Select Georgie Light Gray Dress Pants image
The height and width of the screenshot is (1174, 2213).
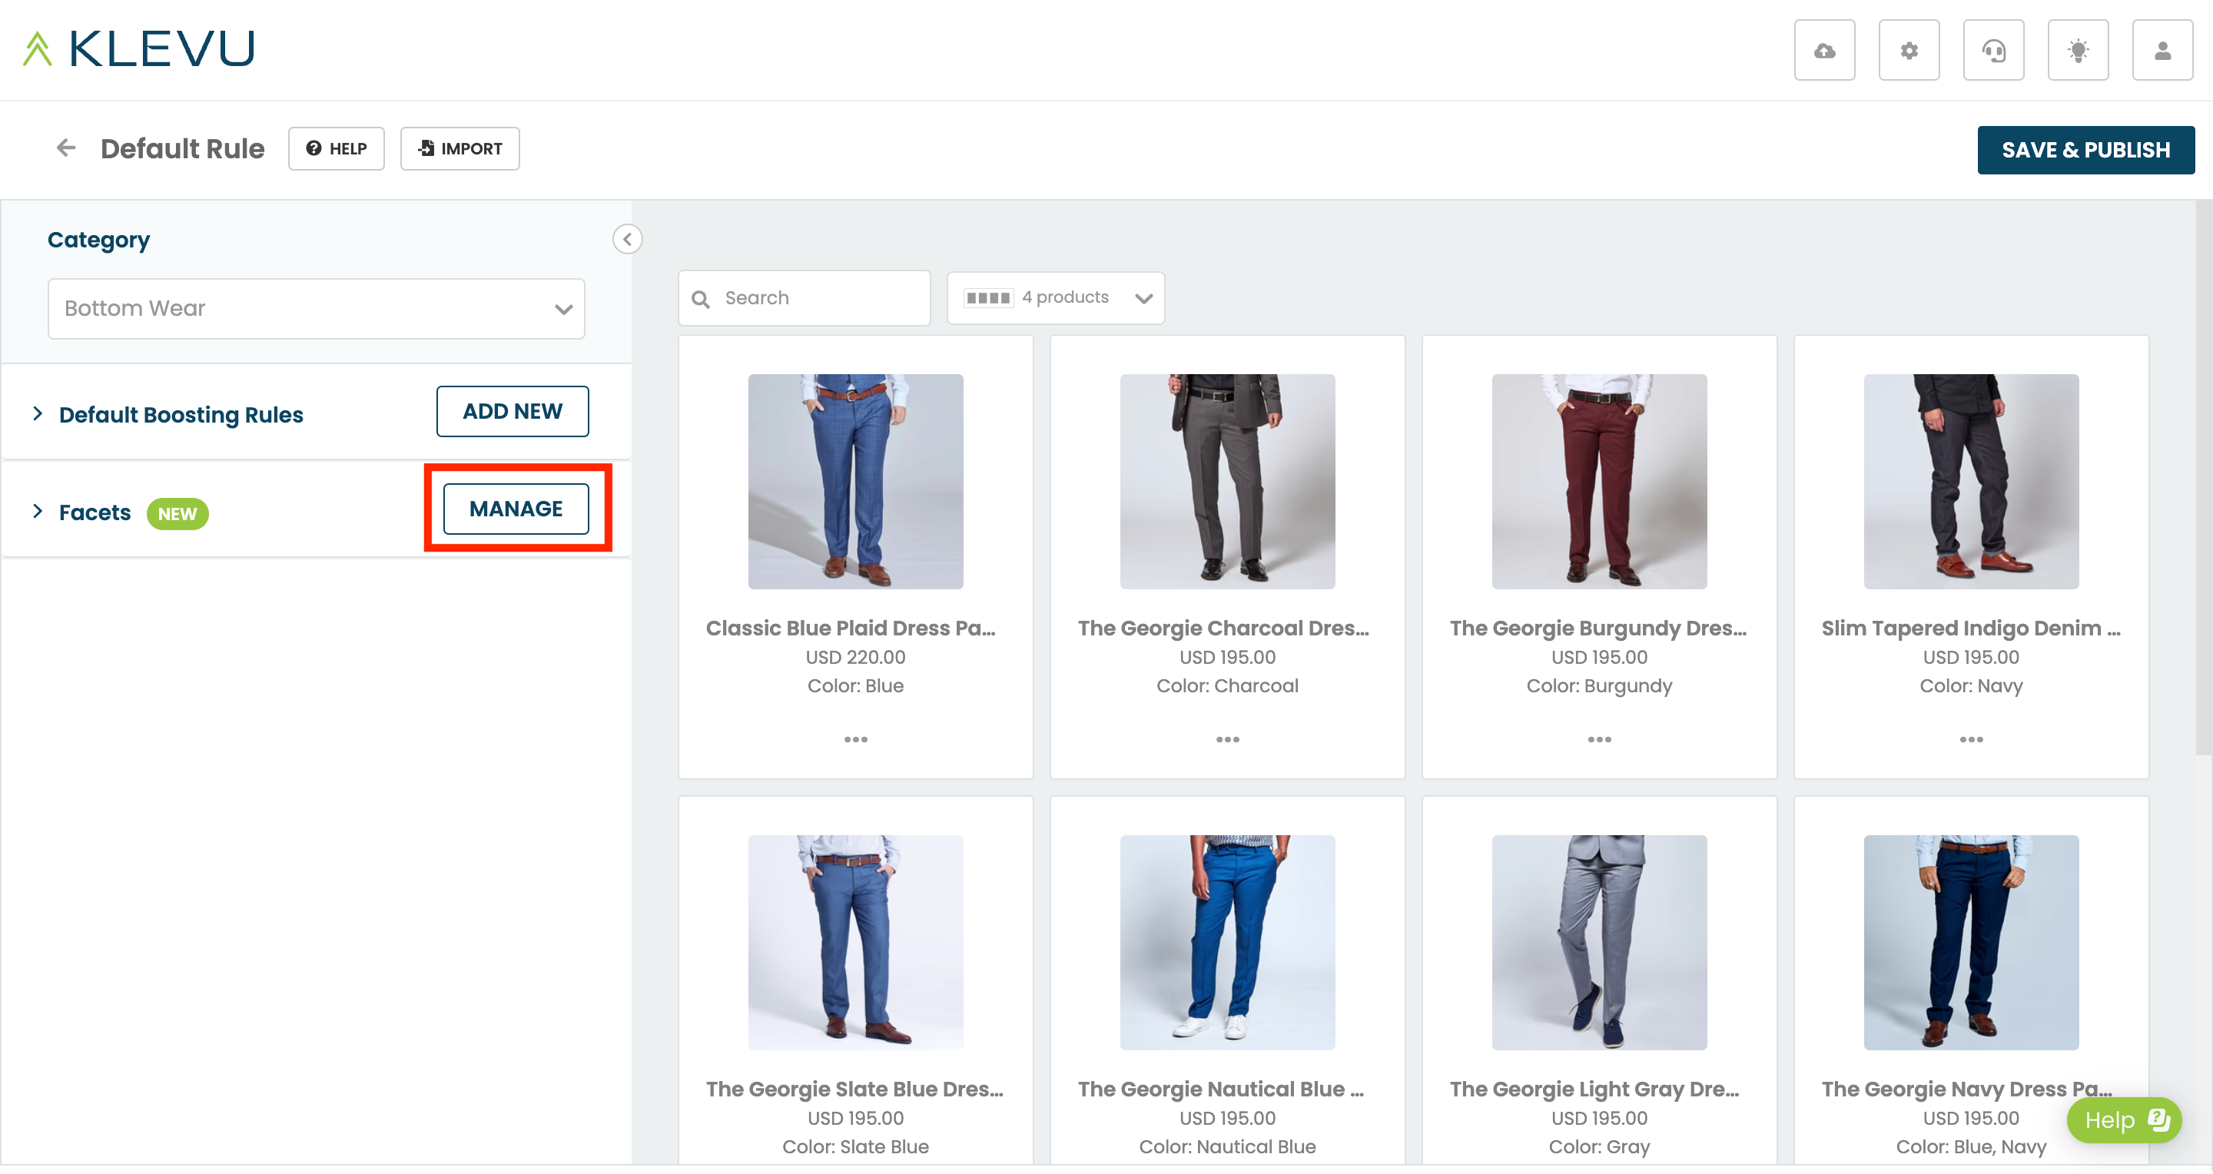[1600, 943]
